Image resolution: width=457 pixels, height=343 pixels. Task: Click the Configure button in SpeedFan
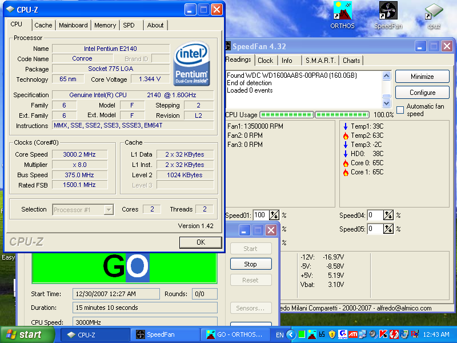(422, 93)
